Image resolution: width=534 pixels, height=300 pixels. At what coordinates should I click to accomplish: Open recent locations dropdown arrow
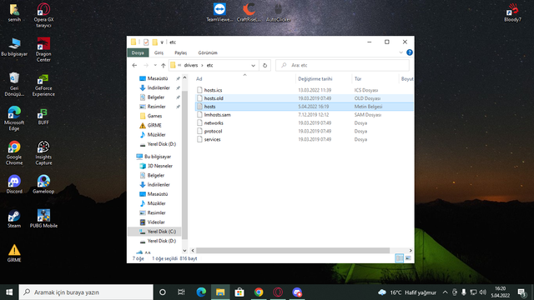click(x=155, y=65)
